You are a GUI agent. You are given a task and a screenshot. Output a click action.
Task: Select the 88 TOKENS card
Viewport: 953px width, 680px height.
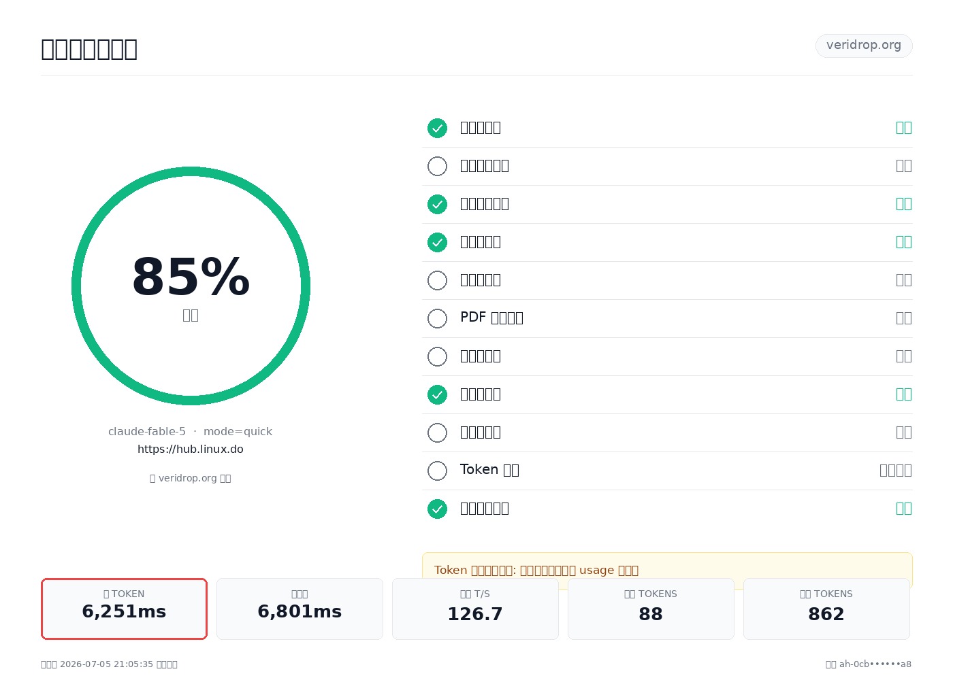(651, 609)
